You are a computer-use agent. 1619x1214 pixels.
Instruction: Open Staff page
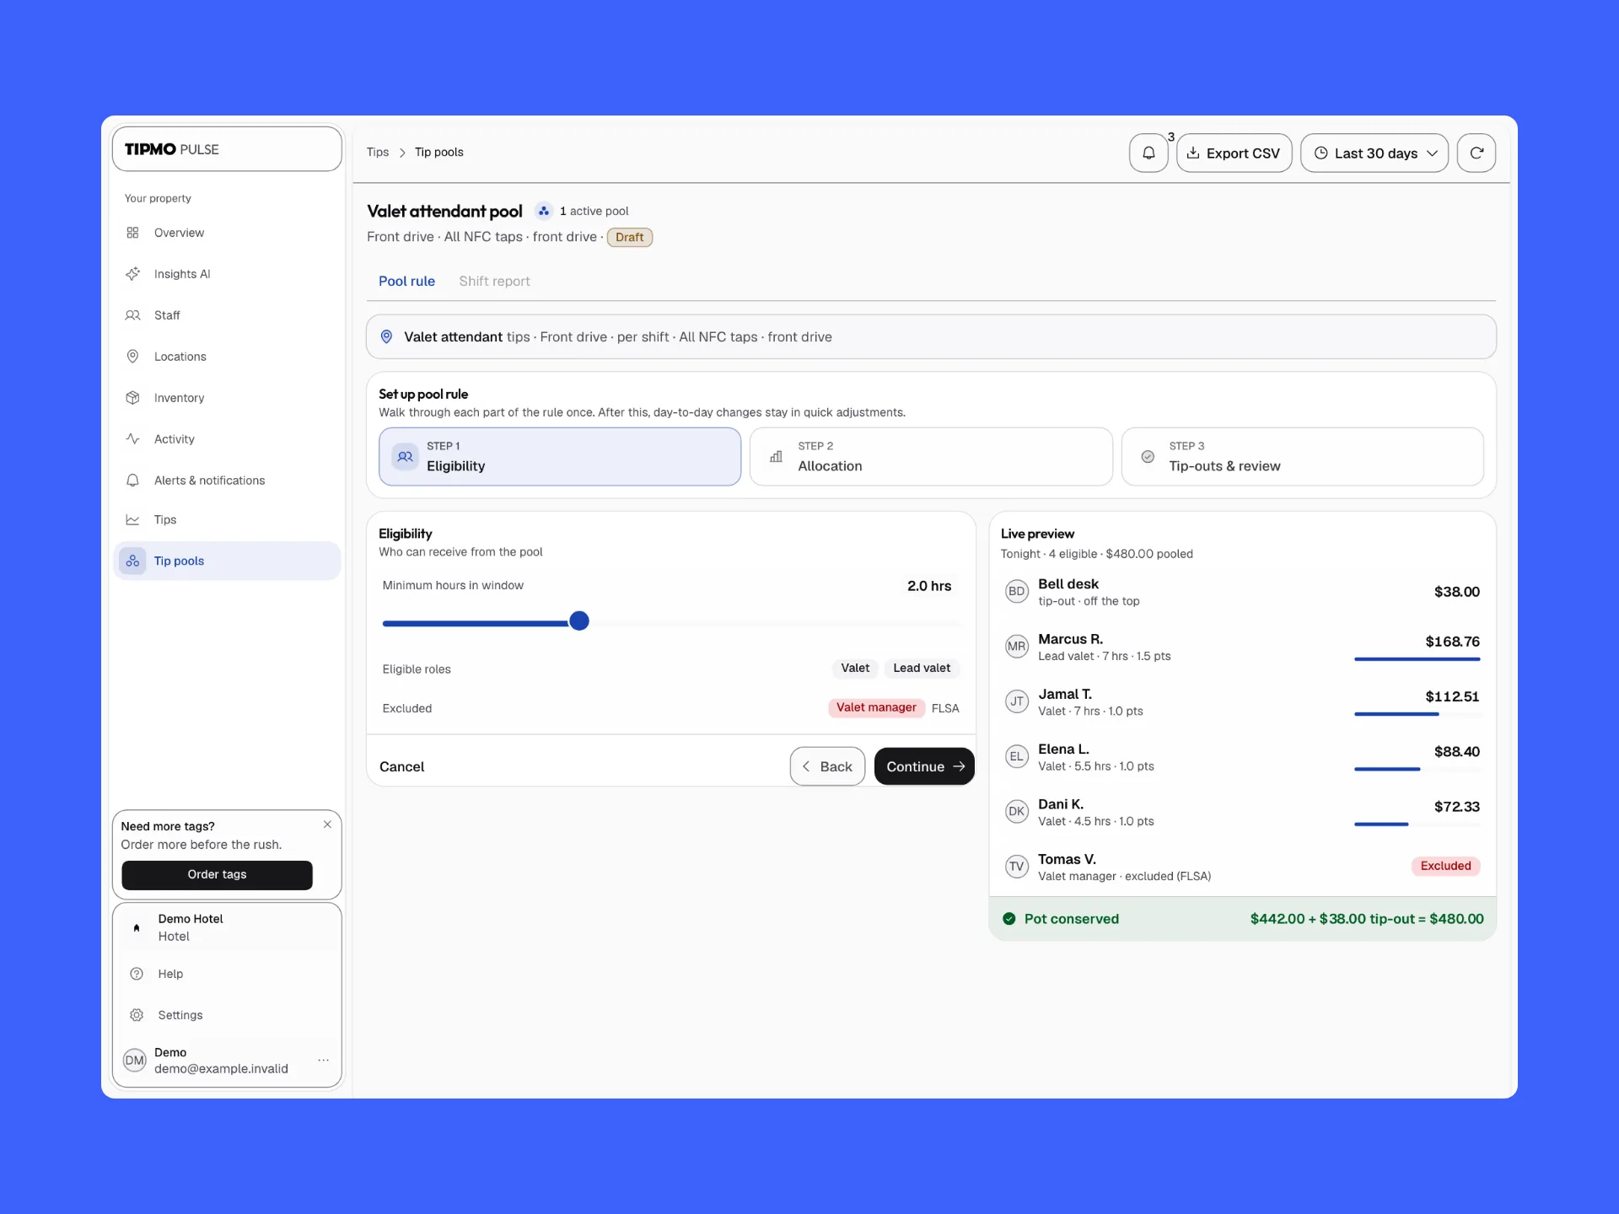tap(227, 315)
